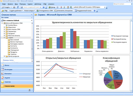133x96 pixels.
Task: Collapse the Сервис folder node
Action: pos(4,38)
